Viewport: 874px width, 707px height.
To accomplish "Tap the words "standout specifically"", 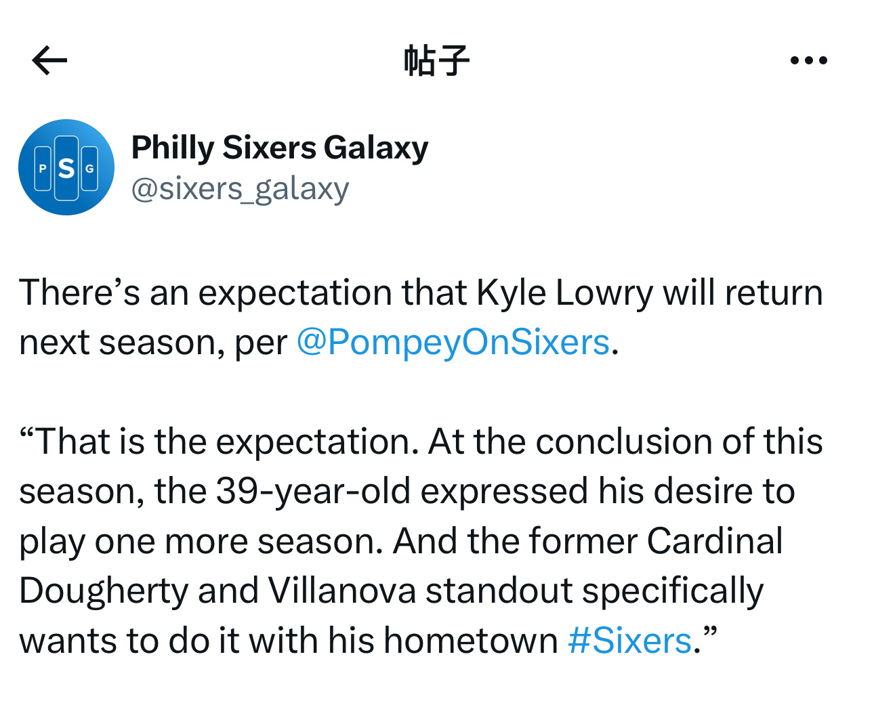I will [x=594, y=591].
